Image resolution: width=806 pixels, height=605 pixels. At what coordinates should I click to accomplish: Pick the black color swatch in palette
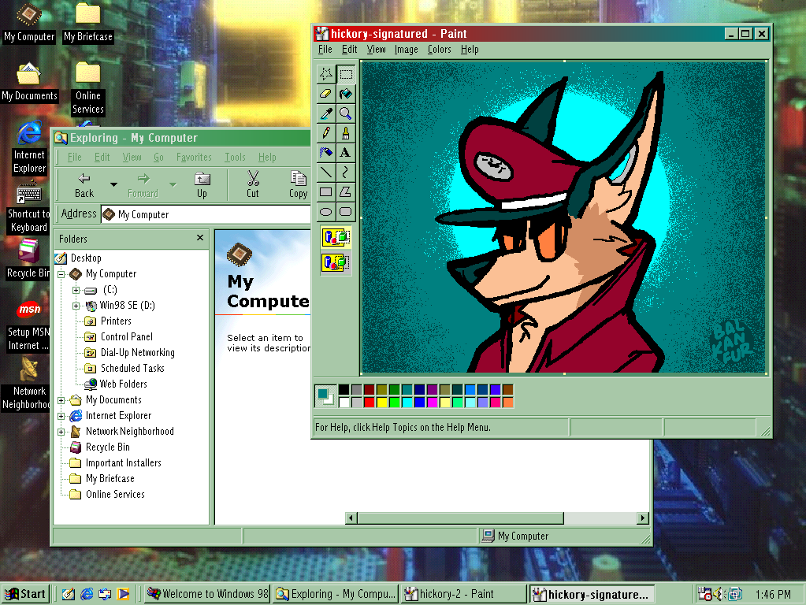344,390
